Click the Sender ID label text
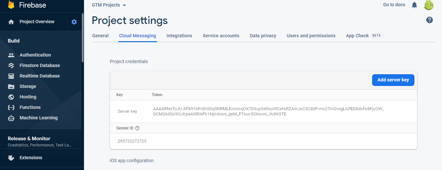Image resolution: width=442 pixels, height=170 pixels. coord(125,128)
